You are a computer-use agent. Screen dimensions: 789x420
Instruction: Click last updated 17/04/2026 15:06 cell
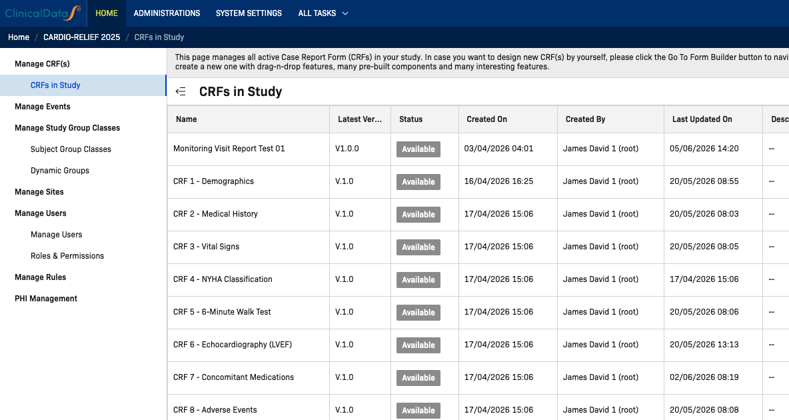click(x=704, y=279)
